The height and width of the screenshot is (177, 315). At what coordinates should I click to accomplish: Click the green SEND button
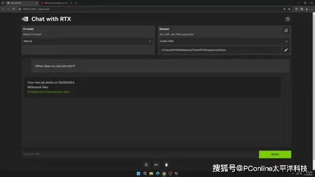275,155
